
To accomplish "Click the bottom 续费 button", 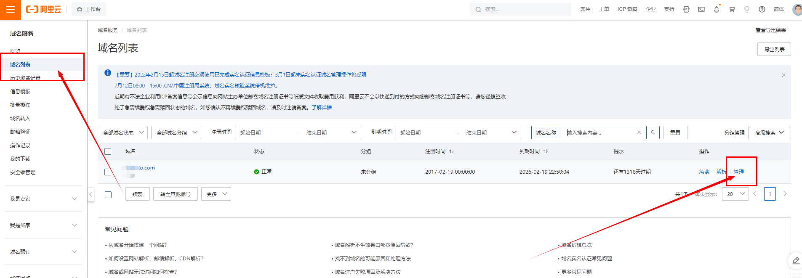I will (138, 194).
